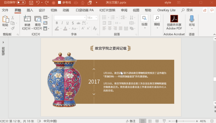The width and height of the screenshot is (216, 123).
Task: Click the Save icon in title bar
Action: pos(31,3)
